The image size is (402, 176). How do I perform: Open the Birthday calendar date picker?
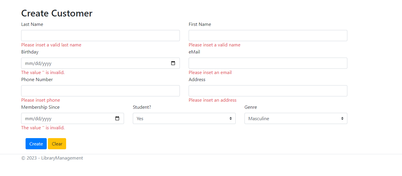(x=173, y=63)
